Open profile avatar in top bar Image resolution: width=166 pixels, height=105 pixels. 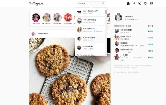click(x=151, y=3)
